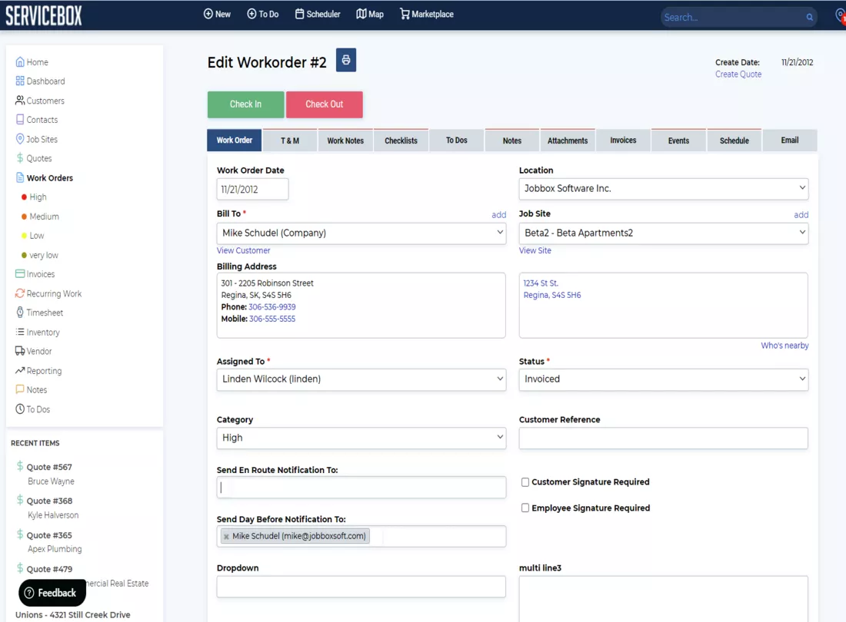This screenshot has width=846, height=622.
Task: Toggle Employee Signature Required checkbox
Action: 525,508
